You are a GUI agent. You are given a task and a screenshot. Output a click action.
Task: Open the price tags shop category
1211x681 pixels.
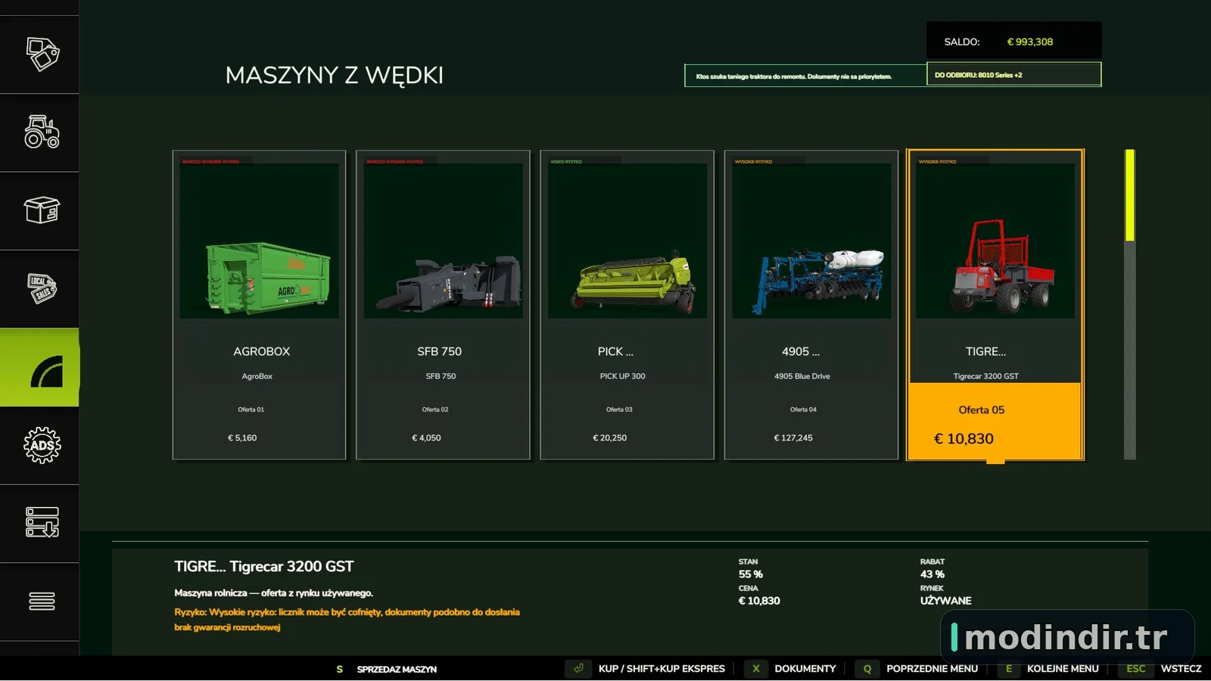42,54
